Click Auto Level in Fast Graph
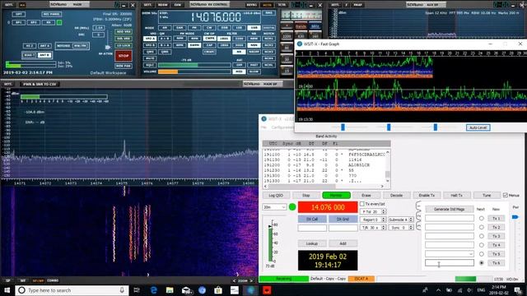This screenshot has height=296, width=527. click(478, 127)
